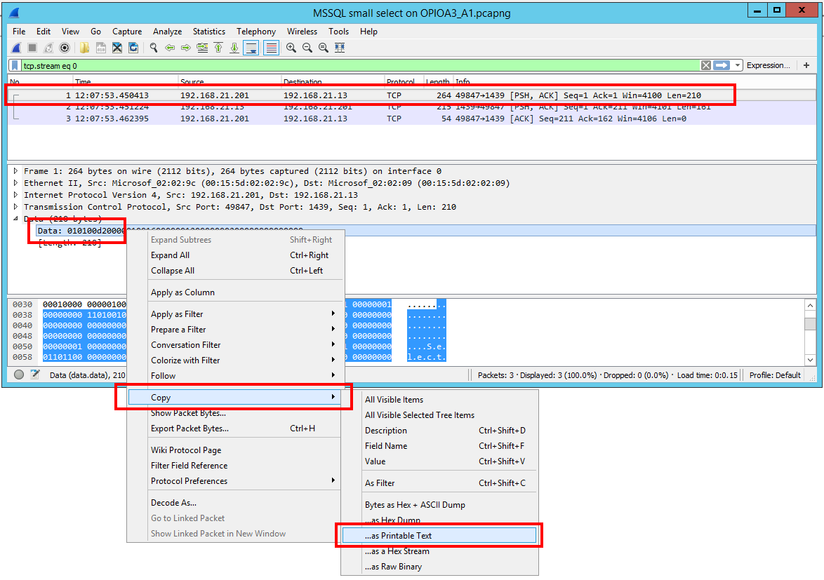Open Wiki Protocol Page
824x580 pixels.
coord(235,450)
